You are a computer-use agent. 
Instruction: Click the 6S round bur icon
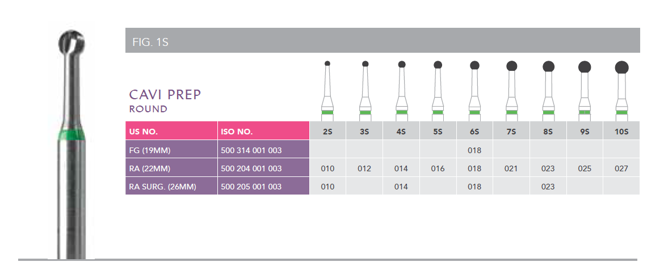tap(475, 89)
